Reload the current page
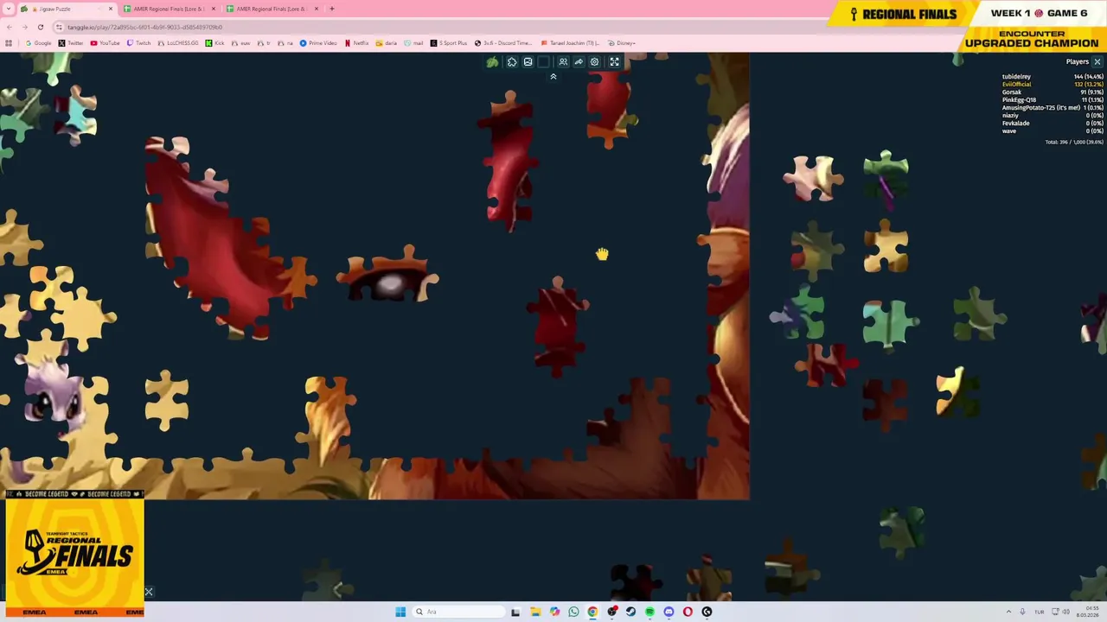 [x=40, y=27]
